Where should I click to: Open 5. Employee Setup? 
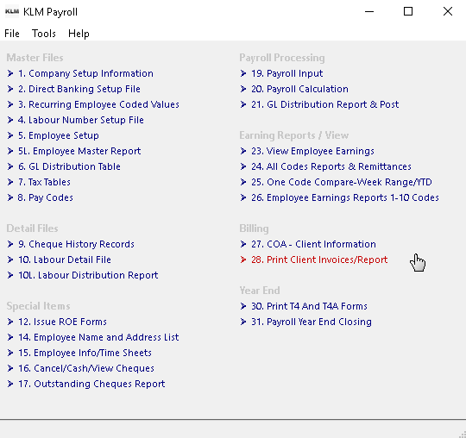pyautogui.click(x=59, y=135)
